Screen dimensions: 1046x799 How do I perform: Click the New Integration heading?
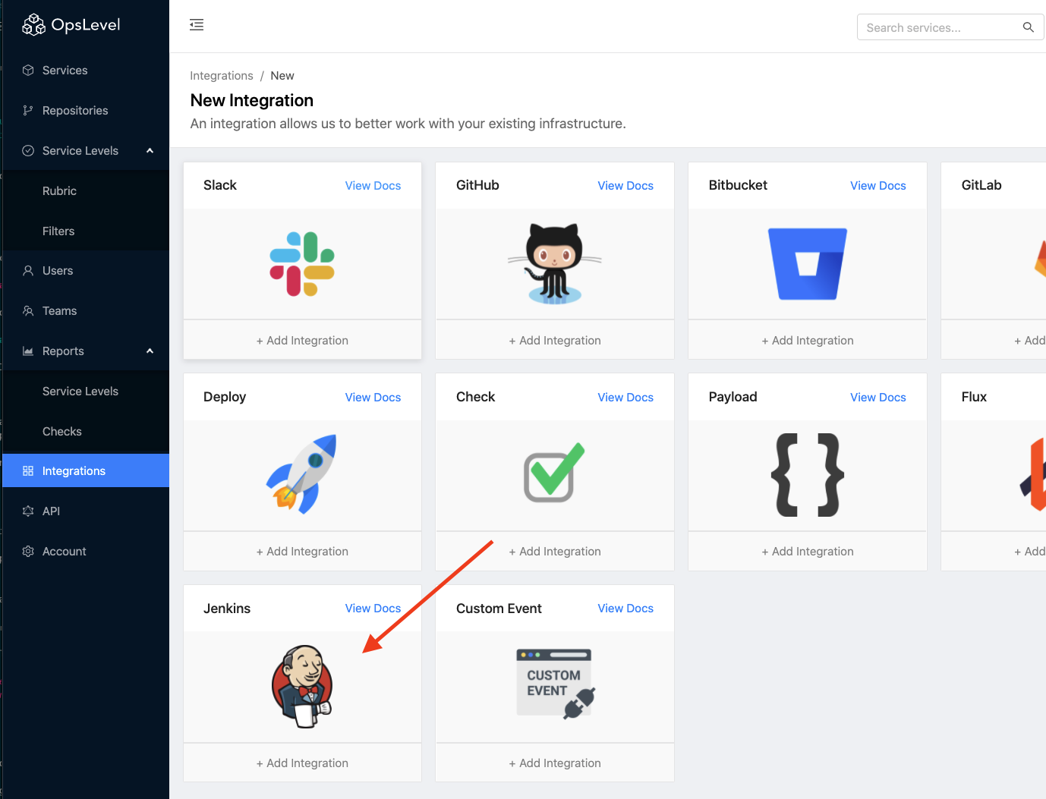[x=252, y=100]
